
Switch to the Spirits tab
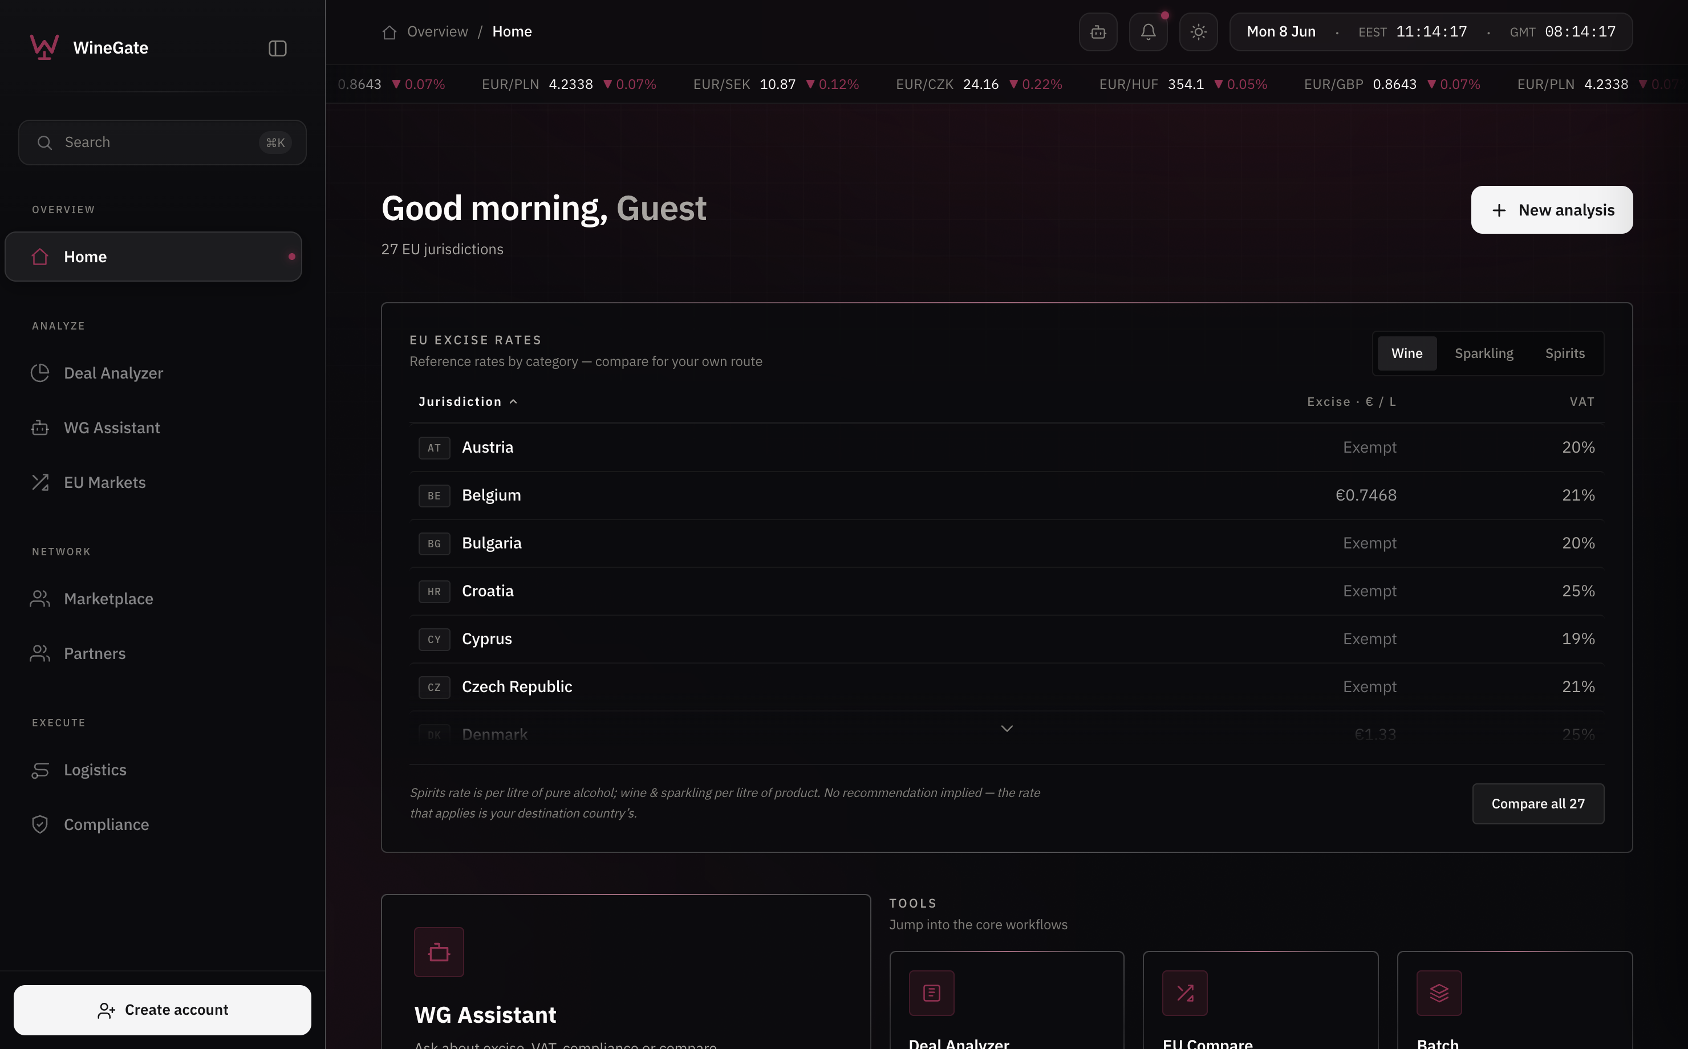pos(1564,353)
